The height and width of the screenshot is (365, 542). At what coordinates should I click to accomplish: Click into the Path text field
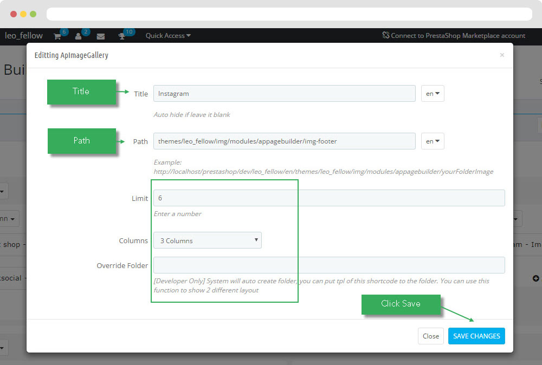pos(284,141)
